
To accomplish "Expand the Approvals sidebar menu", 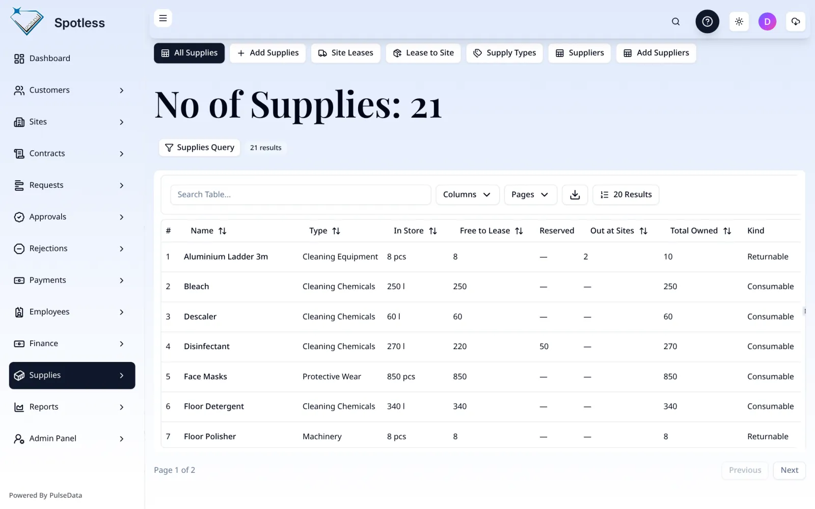I will (x=72, y=217).
